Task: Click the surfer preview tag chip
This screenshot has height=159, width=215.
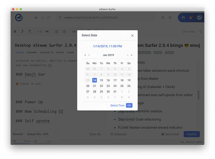Action: 158,52
